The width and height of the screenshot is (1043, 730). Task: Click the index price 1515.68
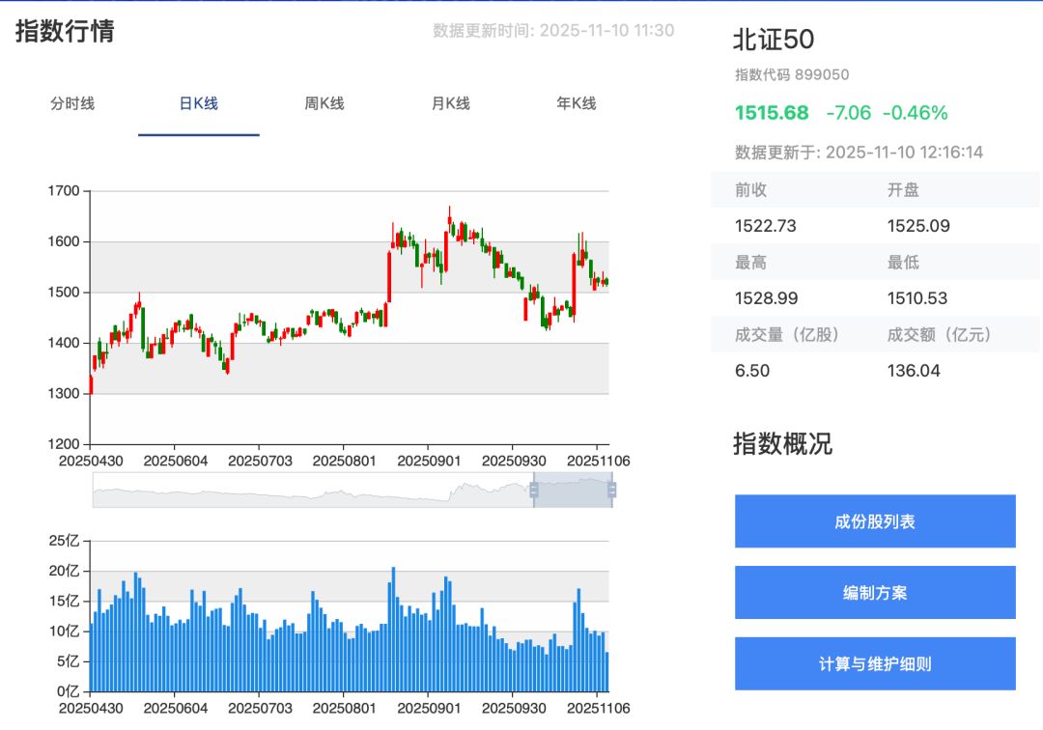point(772,113)
